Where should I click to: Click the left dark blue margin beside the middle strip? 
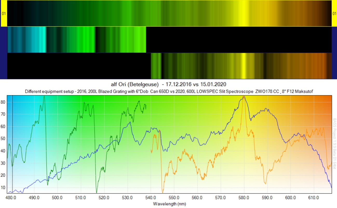(x=3, y=40)
